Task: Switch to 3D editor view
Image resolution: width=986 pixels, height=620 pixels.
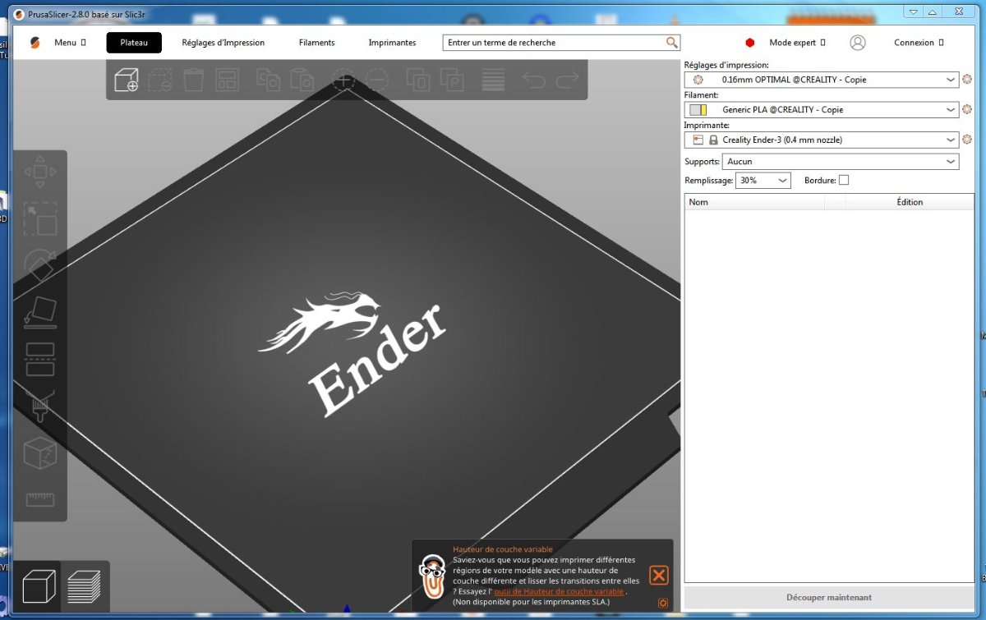Action: coord(39,586)
